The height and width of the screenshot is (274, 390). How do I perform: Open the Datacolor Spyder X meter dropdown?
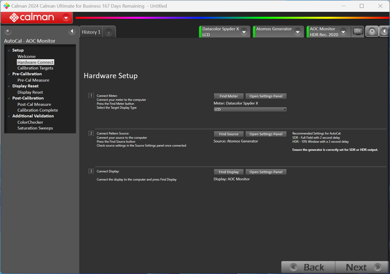(x=244, y=32)
